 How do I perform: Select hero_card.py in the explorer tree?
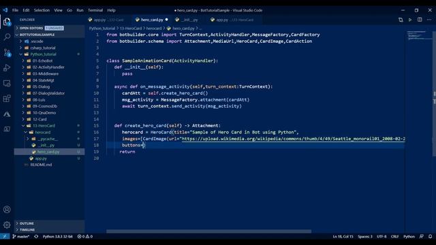(50, 152)
